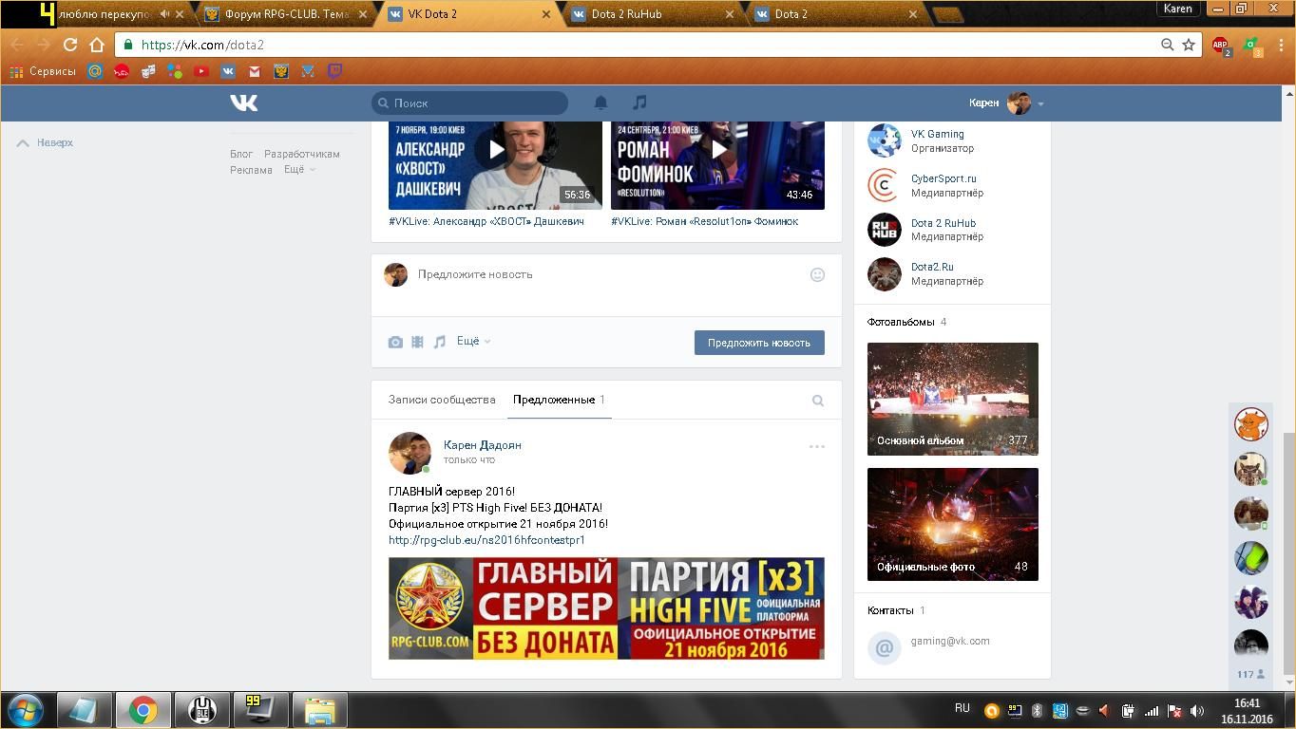
Task: Click the VK logo in the header
Action: coord(243,103)
